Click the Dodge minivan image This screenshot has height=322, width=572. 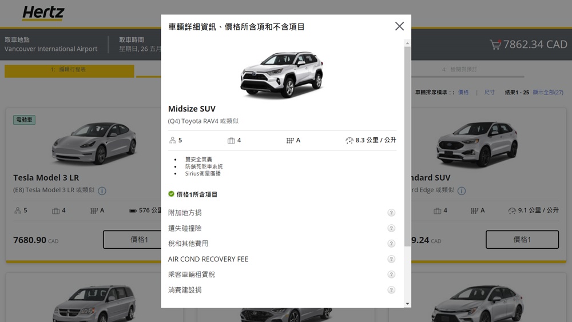pyautogui.click(x=94, y=304)
